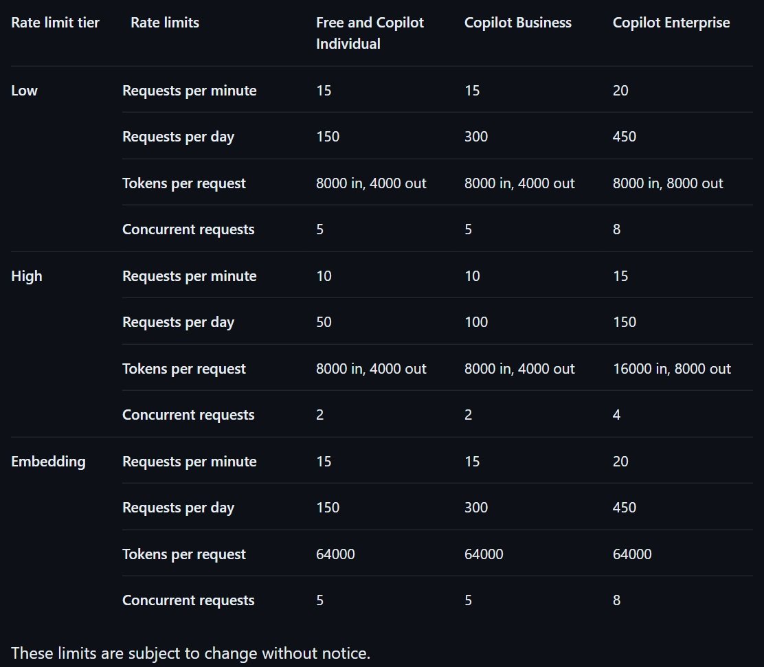Screen dimensions: 764x667
Task: Click Embedding tier 'Tokens per request' label
Action: click(183, 554)
